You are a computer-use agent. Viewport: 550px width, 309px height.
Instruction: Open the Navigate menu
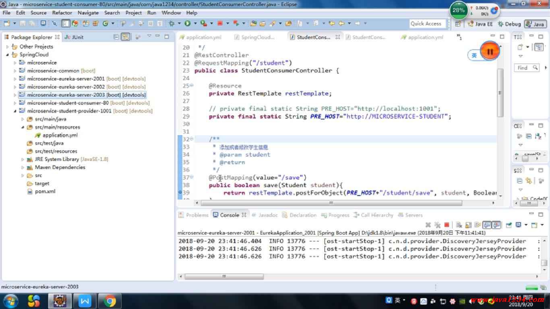click(x=88, y=12)
